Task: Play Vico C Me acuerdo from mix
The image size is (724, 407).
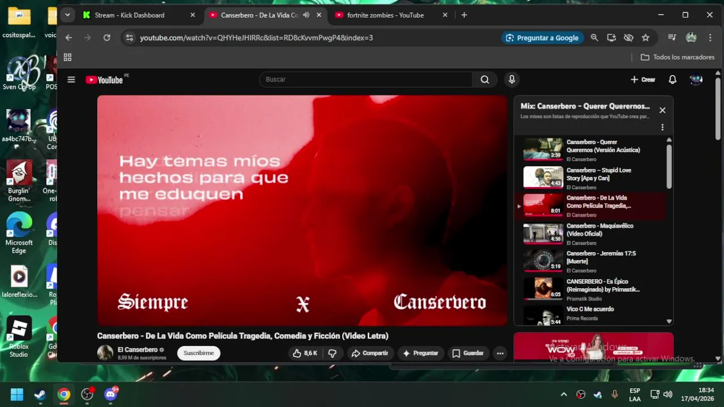Action: point(589,314)
